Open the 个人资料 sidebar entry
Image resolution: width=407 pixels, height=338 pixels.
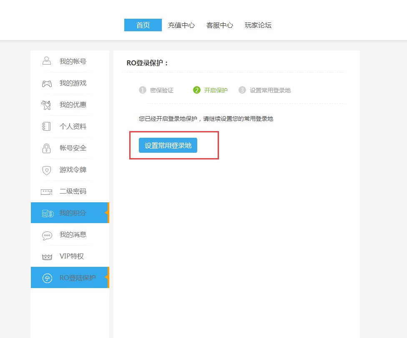73,127
